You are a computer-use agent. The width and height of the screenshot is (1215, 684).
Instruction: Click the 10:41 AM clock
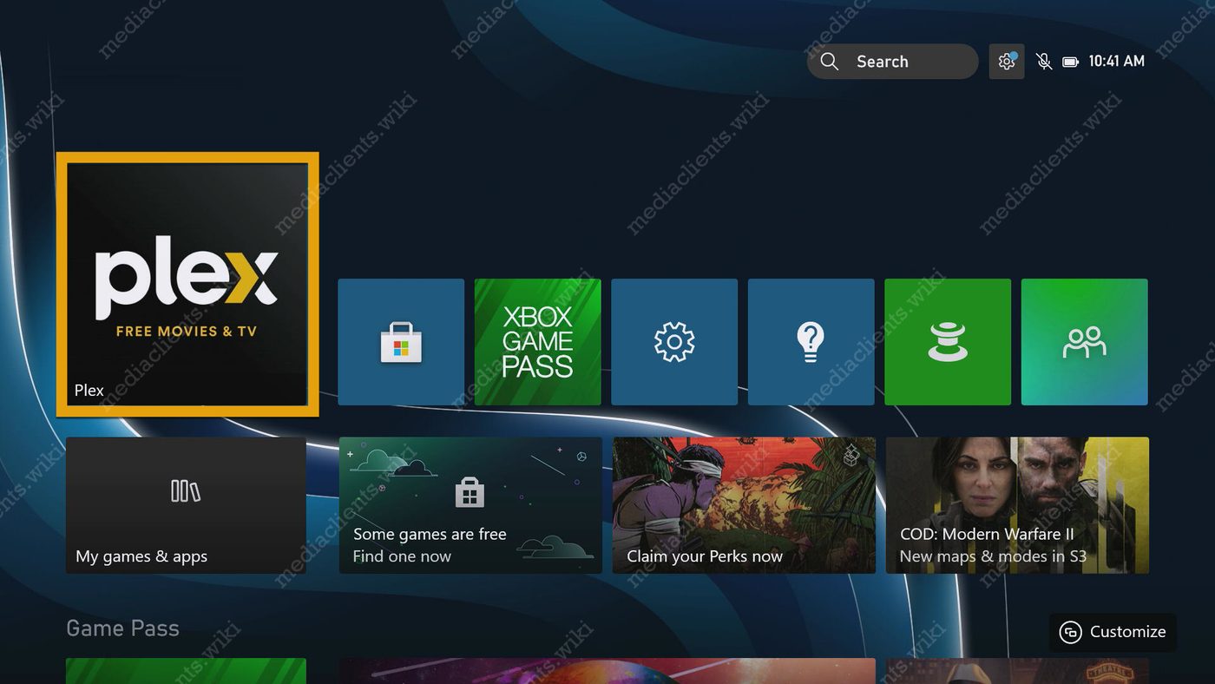tap(1116, 62)
